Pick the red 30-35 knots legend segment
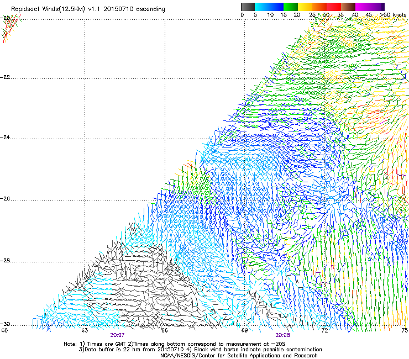 pyautogui.click(x=334, y=7)
